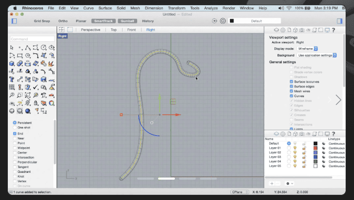Open the CPlane coordinate dropdown
Viewport: 354px width, 200px height.
(240, 192)
